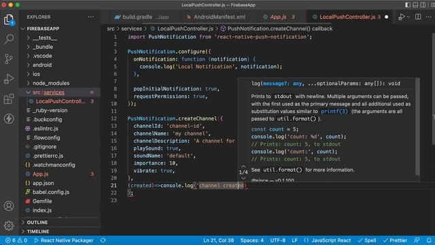Change end of line sequence LF
The width and height of the screenshot is (435, 245).
pyautogui.click(x=294, y=240)
